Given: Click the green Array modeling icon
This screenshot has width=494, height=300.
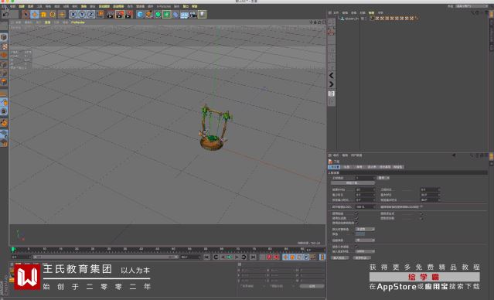Looking at the screenshot, I should [167, 14].
